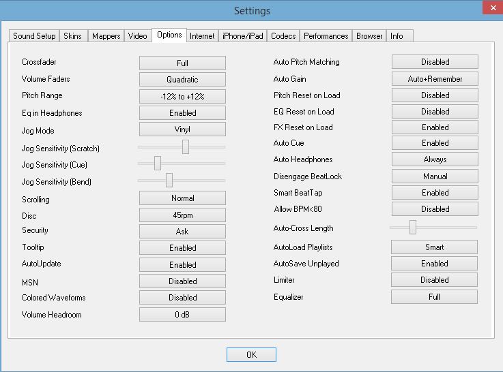Select the Mappers tab
Viewport: 503px width, 372px height.
tap(106, 36)
